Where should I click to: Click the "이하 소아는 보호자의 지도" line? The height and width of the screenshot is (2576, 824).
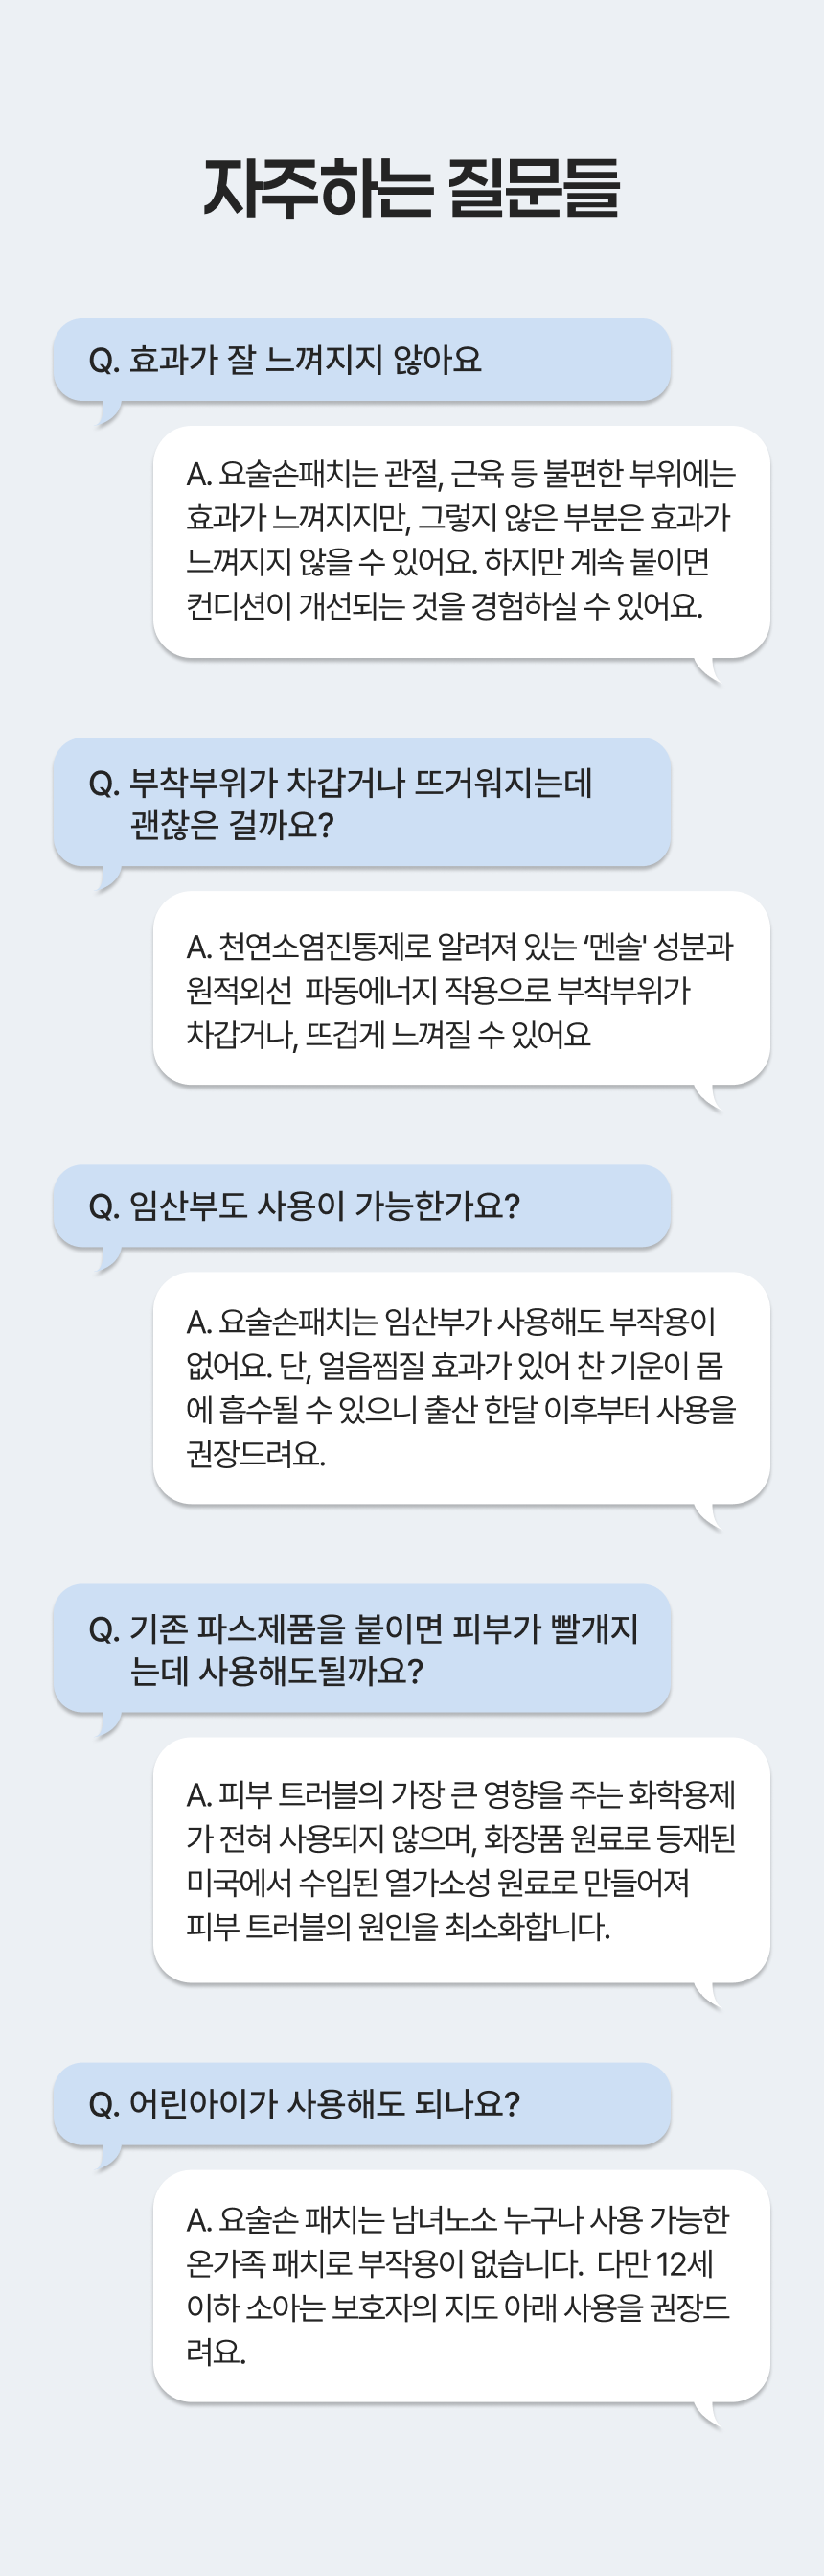[x=457, y=2307]
